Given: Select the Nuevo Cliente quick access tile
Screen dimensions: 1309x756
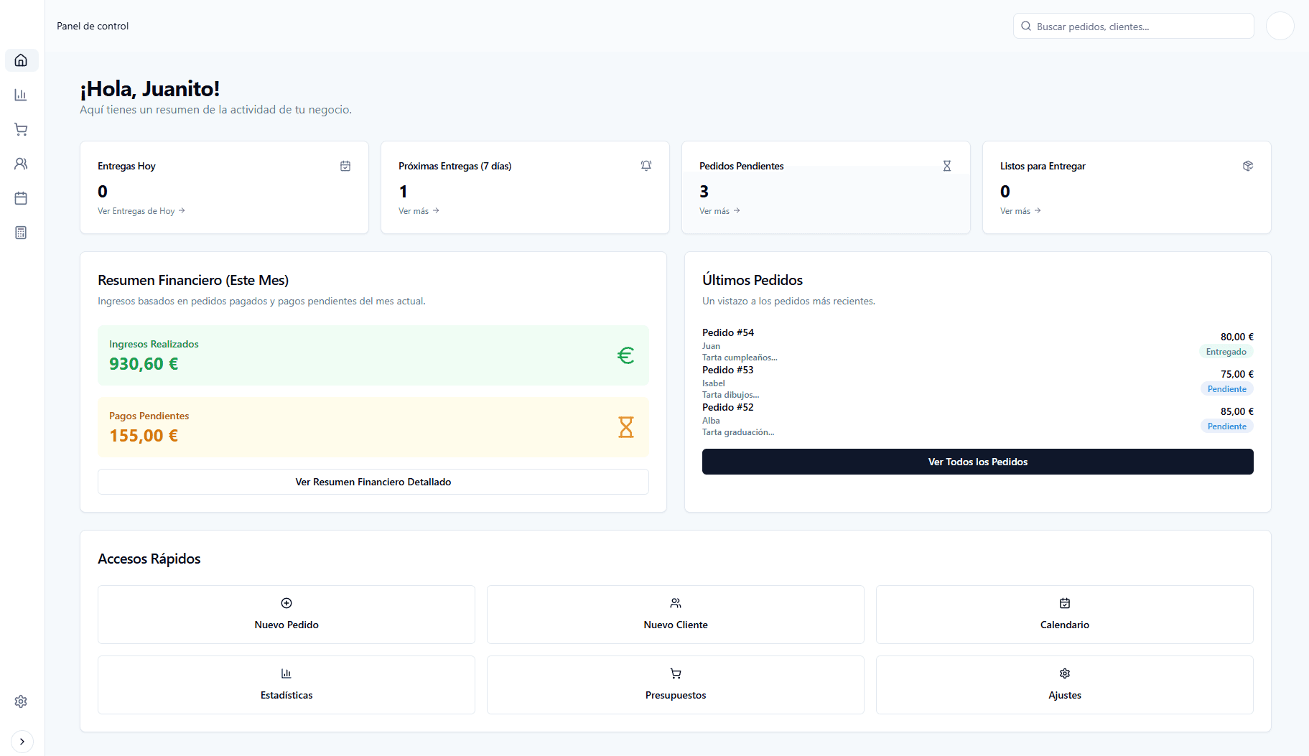Looking at the screenshot, I should [676, 615].
